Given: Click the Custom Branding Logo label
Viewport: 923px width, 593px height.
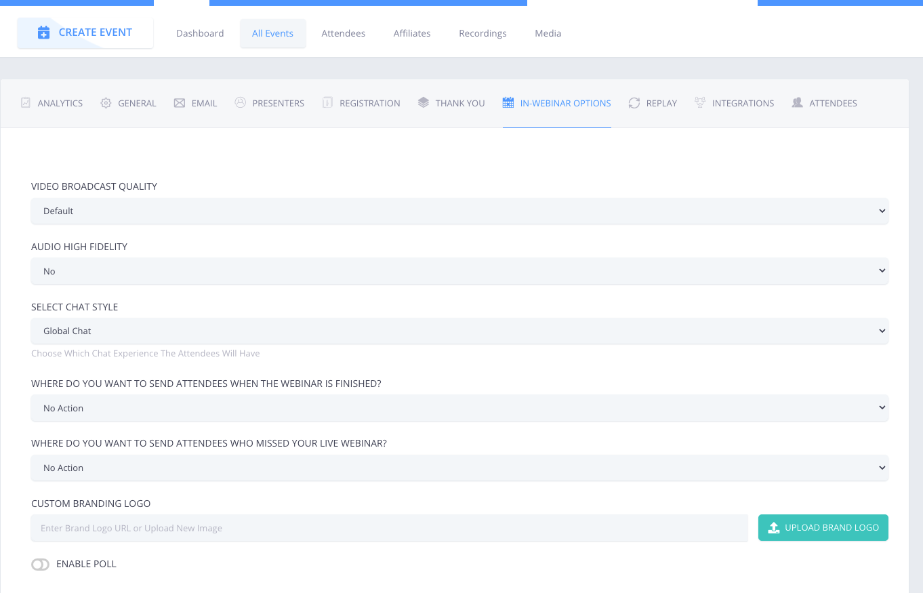Looking at the screenshot, I should coord(91,504).
